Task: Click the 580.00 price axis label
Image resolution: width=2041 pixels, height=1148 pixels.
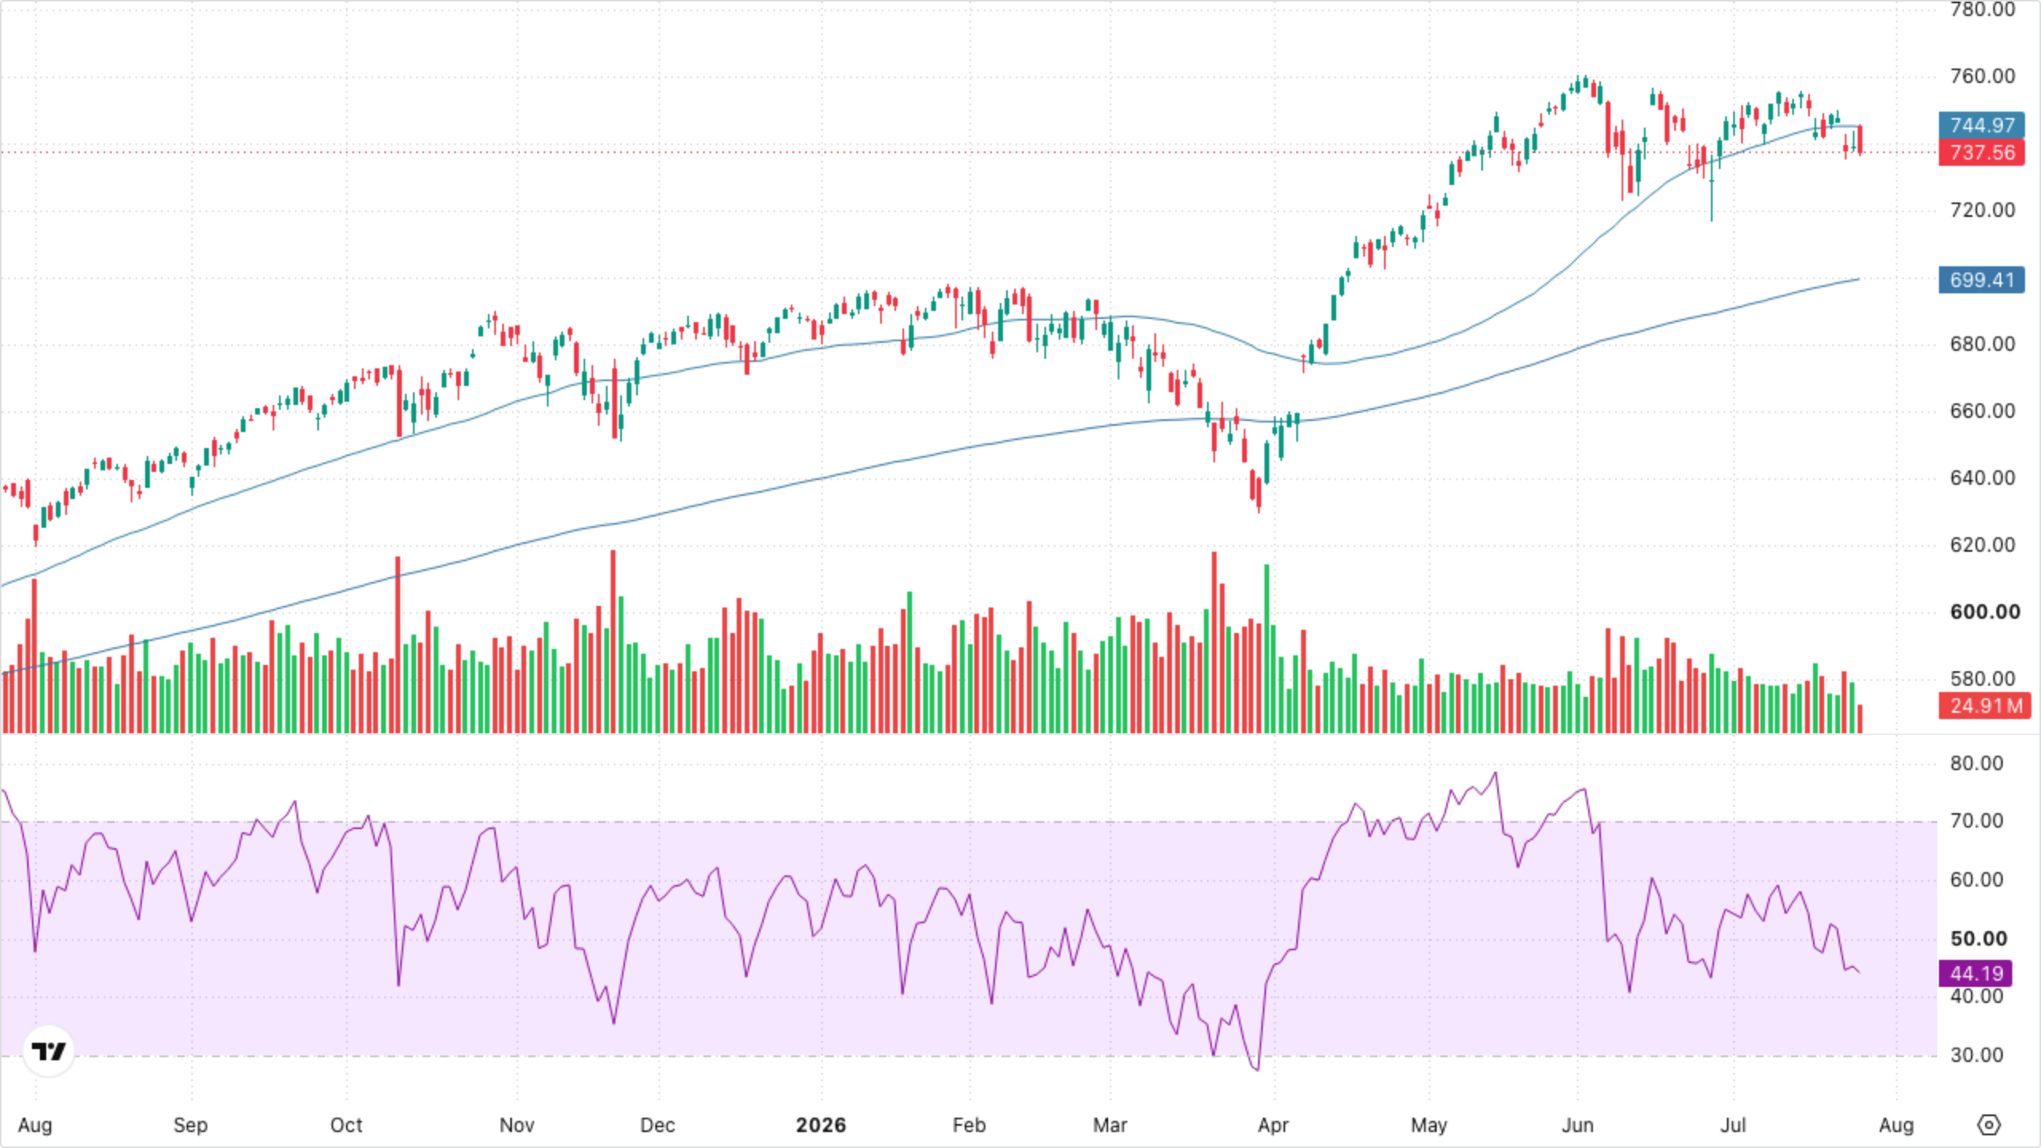Action: coord(1982,679)
